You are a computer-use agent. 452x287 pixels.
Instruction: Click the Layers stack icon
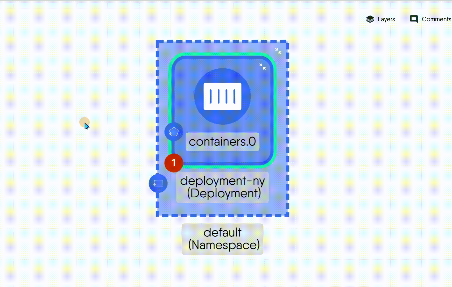click(370, 19)
